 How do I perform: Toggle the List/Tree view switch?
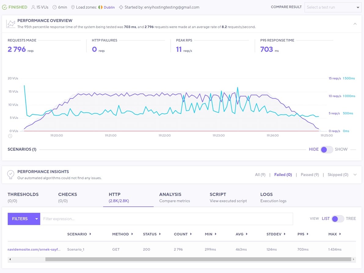337,218
